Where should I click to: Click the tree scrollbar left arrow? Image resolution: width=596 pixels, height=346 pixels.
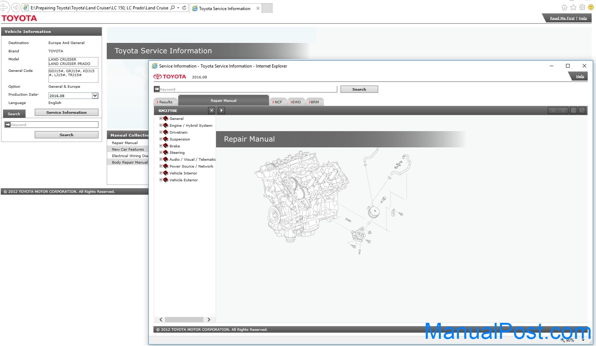point(161,320)
